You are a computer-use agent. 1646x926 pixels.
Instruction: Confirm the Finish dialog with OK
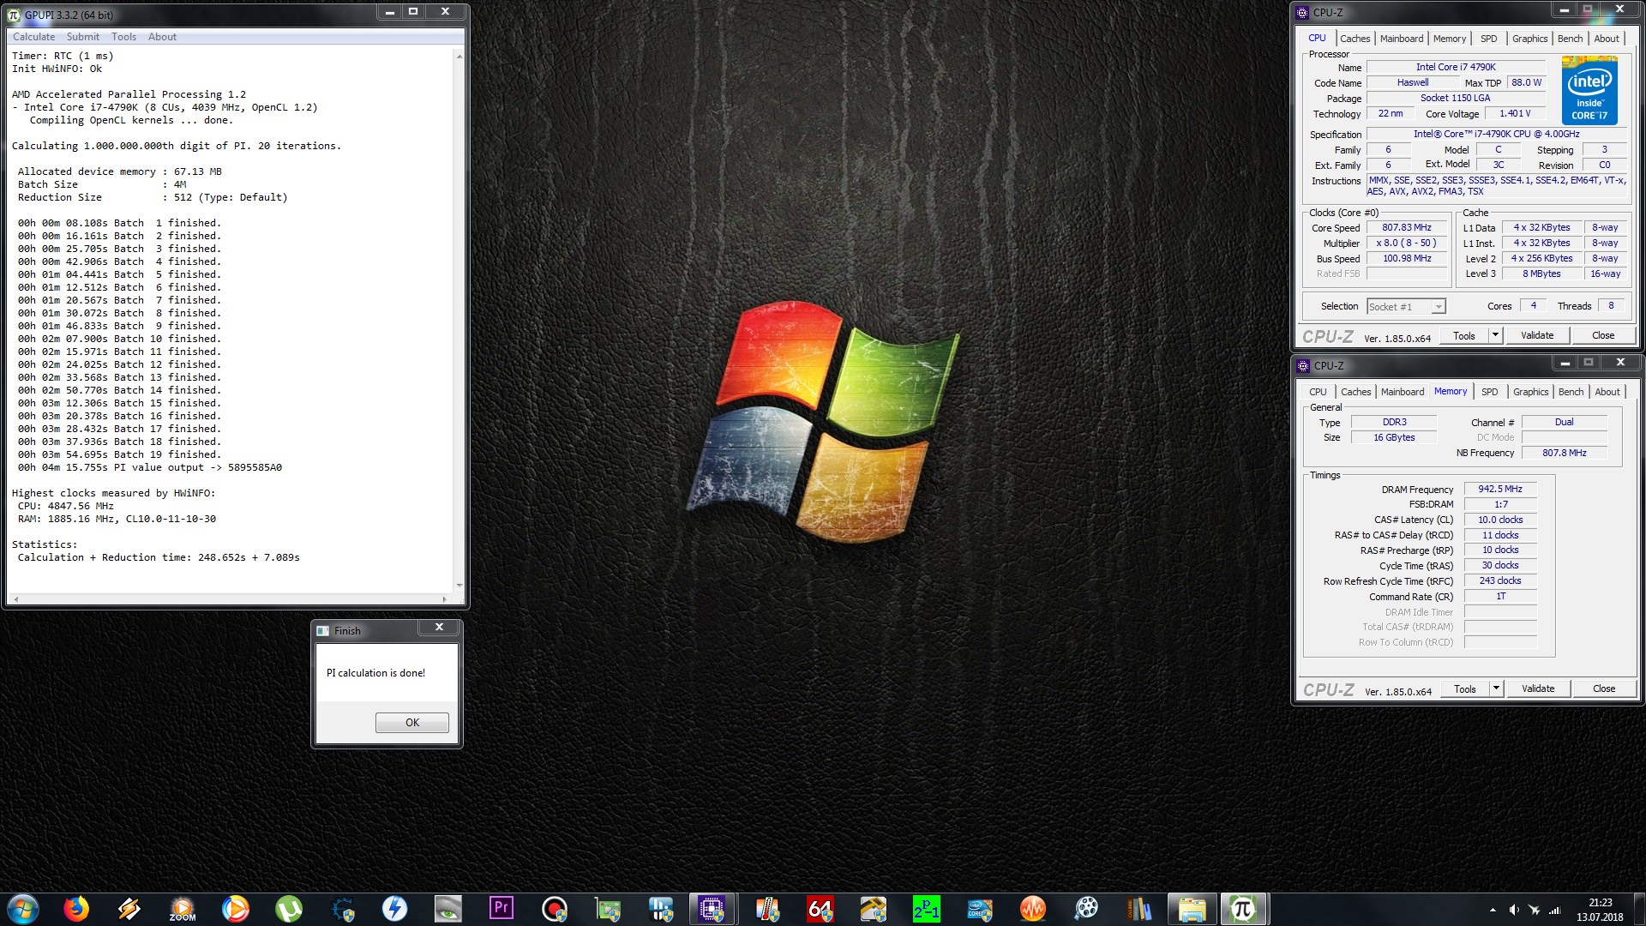click(411, 723)
